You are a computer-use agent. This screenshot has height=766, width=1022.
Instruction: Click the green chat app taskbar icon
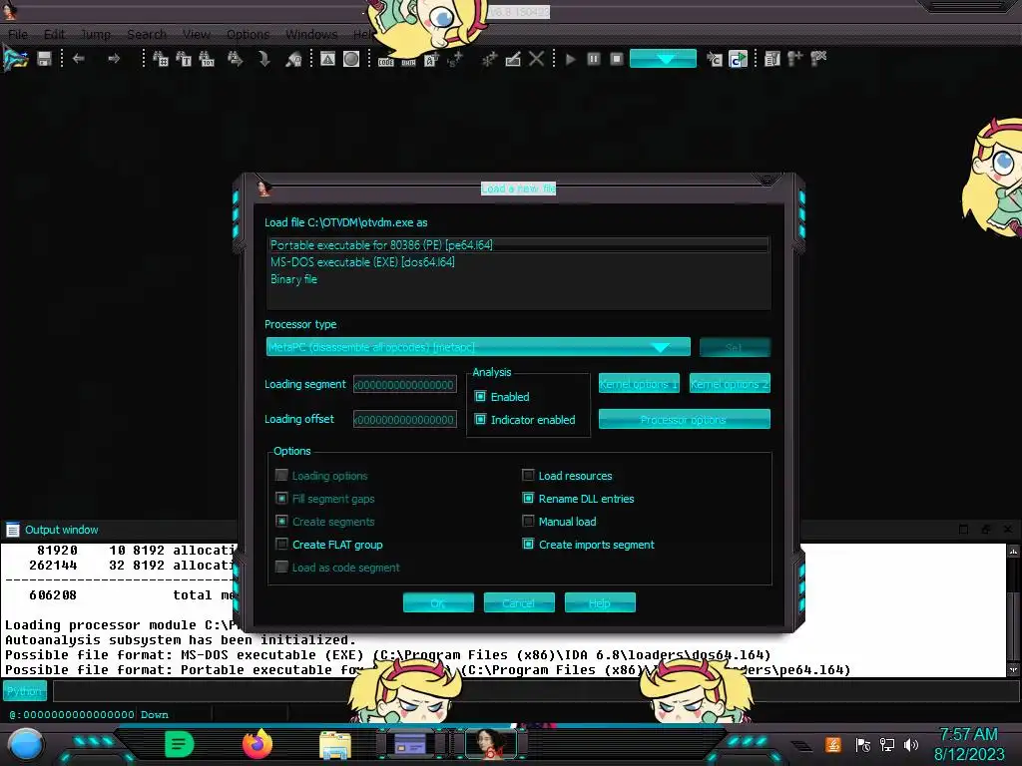tap(180, 744)
